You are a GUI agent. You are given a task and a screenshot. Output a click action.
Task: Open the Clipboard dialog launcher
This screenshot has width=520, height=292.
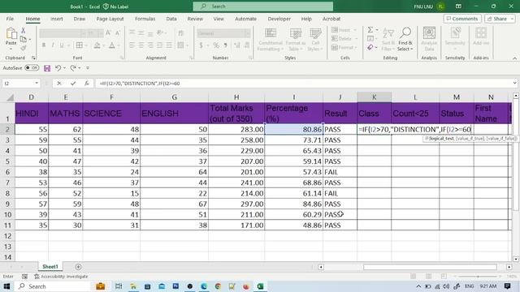click(x=33, y=58)
